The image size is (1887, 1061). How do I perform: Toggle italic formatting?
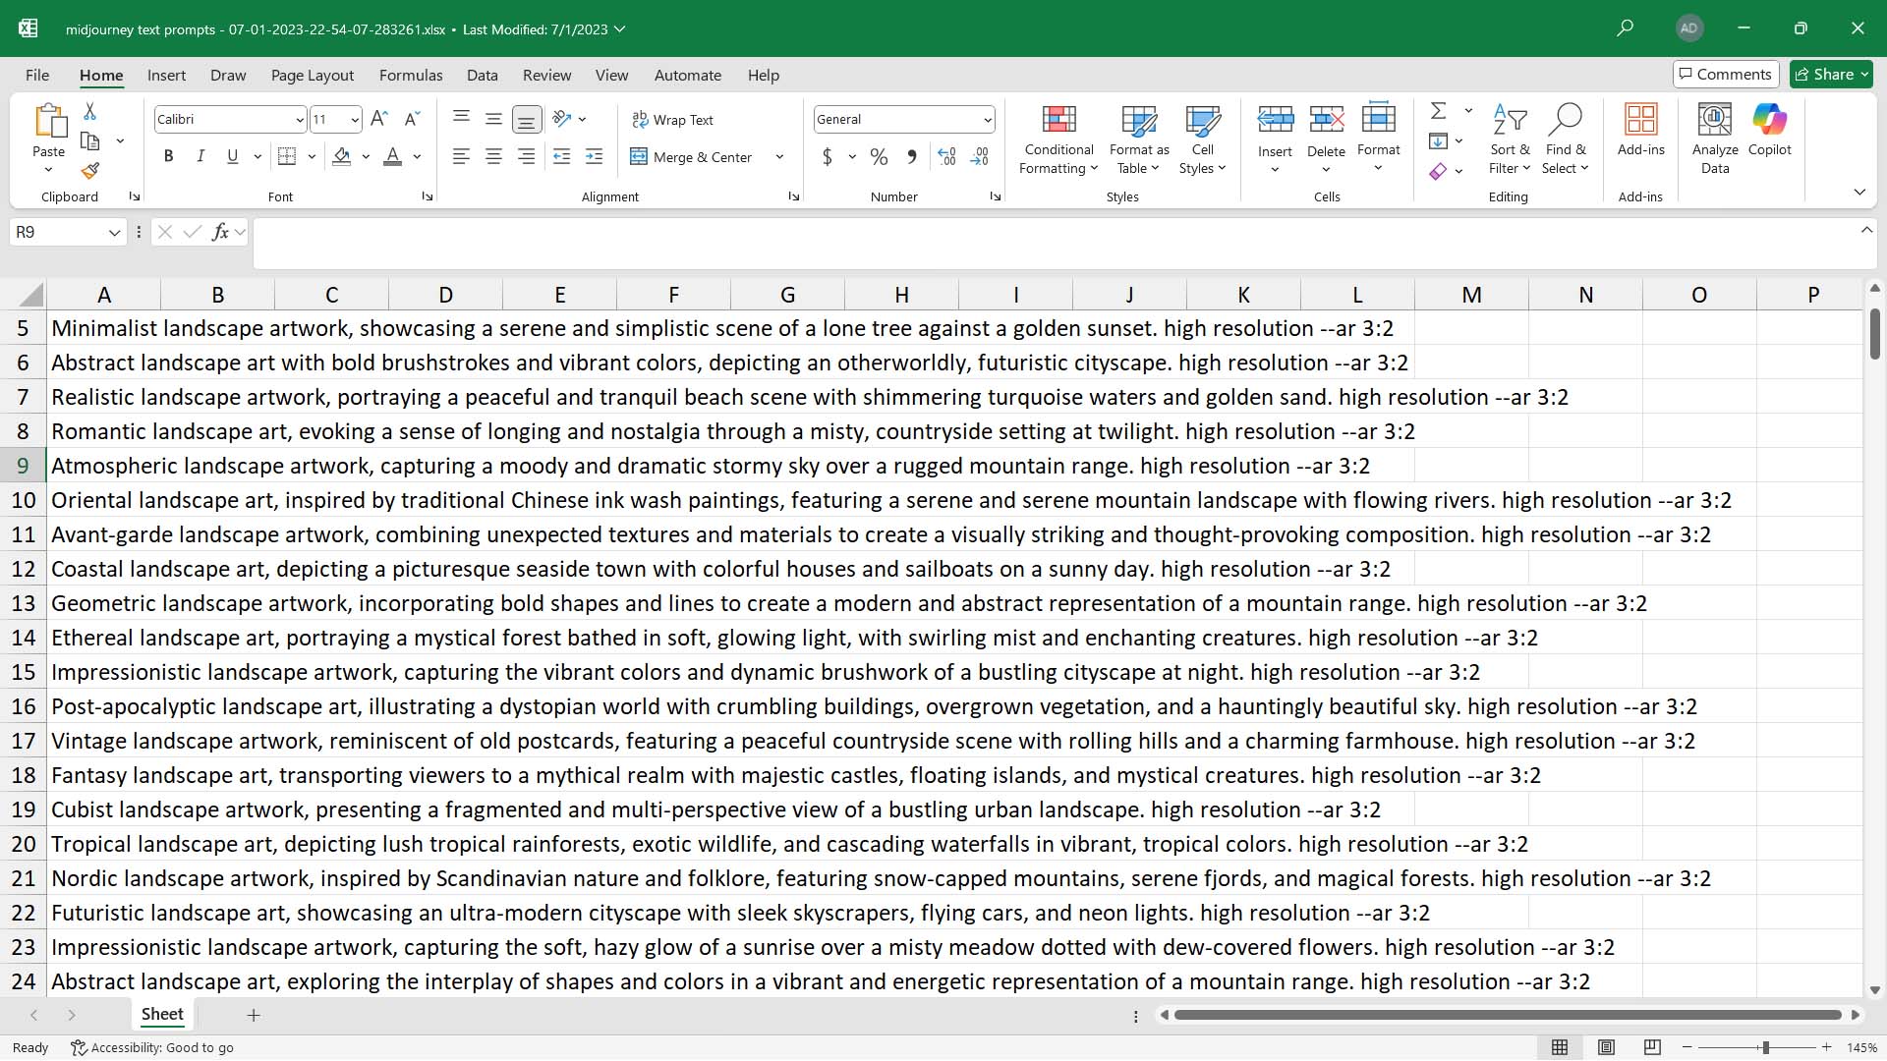pos(200,156)
